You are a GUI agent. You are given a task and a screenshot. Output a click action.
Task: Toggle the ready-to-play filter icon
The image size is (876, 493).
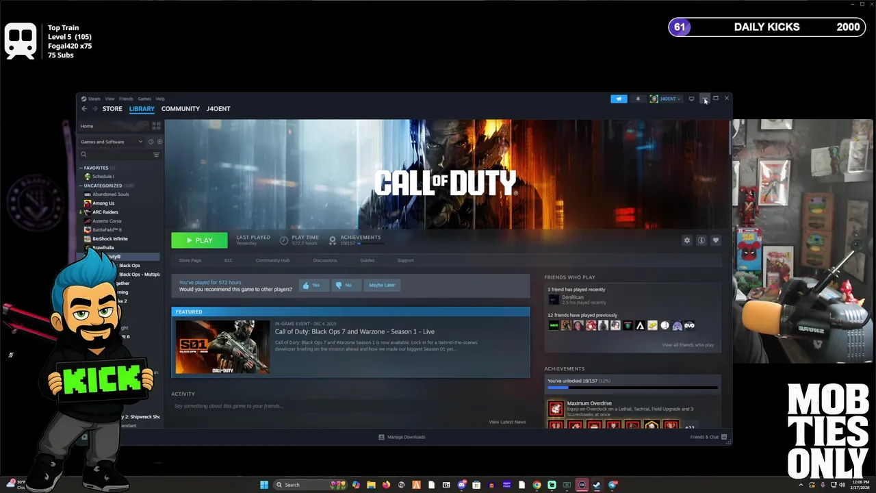coord(159,142)
